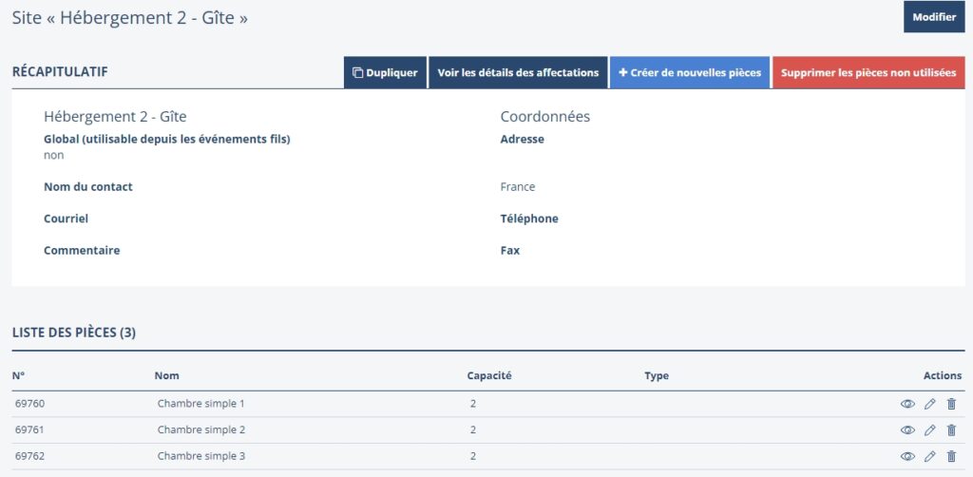View details of Chambre simple 3
This screenshot has width=973, height=477.
[907, 457]
